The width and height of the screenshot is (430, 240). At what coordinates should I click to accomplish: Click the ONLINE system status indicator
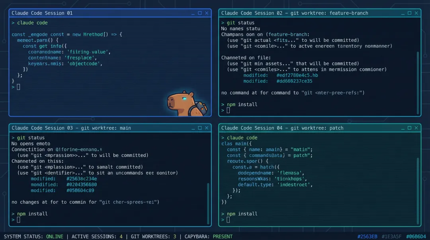(55, 236)
